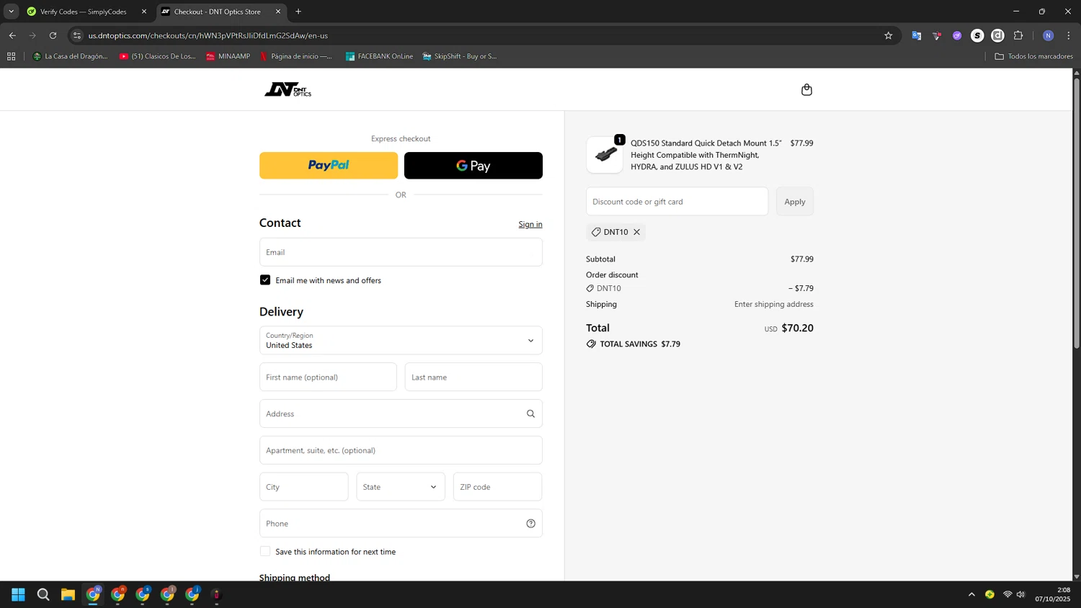The image size is (1081, 608).
Task: Click the ZIP code input field
Action: pyautogui.click(x=497, y=486)
